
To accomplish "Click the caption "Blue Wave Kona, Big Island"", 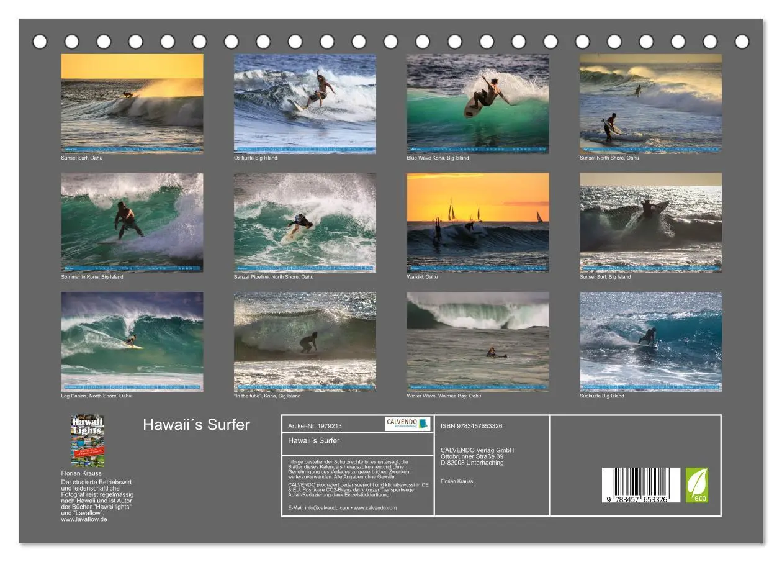I will (438, 158).
